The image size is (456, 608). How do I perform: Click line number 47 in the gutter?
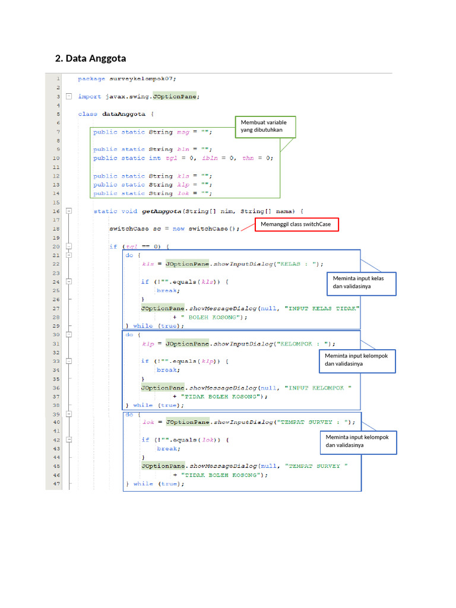pos(56,484)
